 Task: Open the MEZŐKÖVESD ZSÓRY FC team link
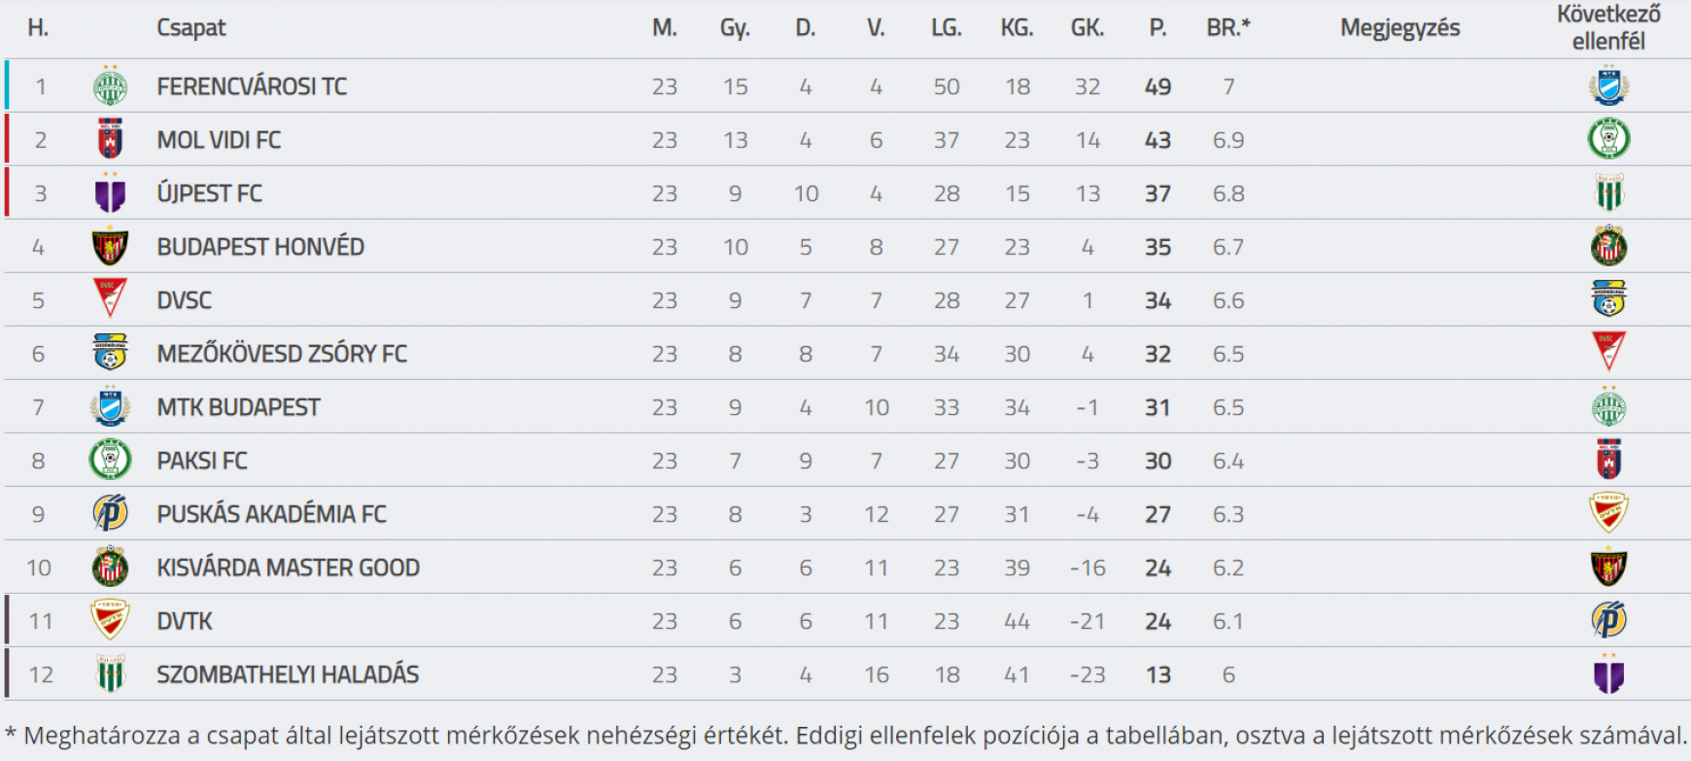point(282,354)
